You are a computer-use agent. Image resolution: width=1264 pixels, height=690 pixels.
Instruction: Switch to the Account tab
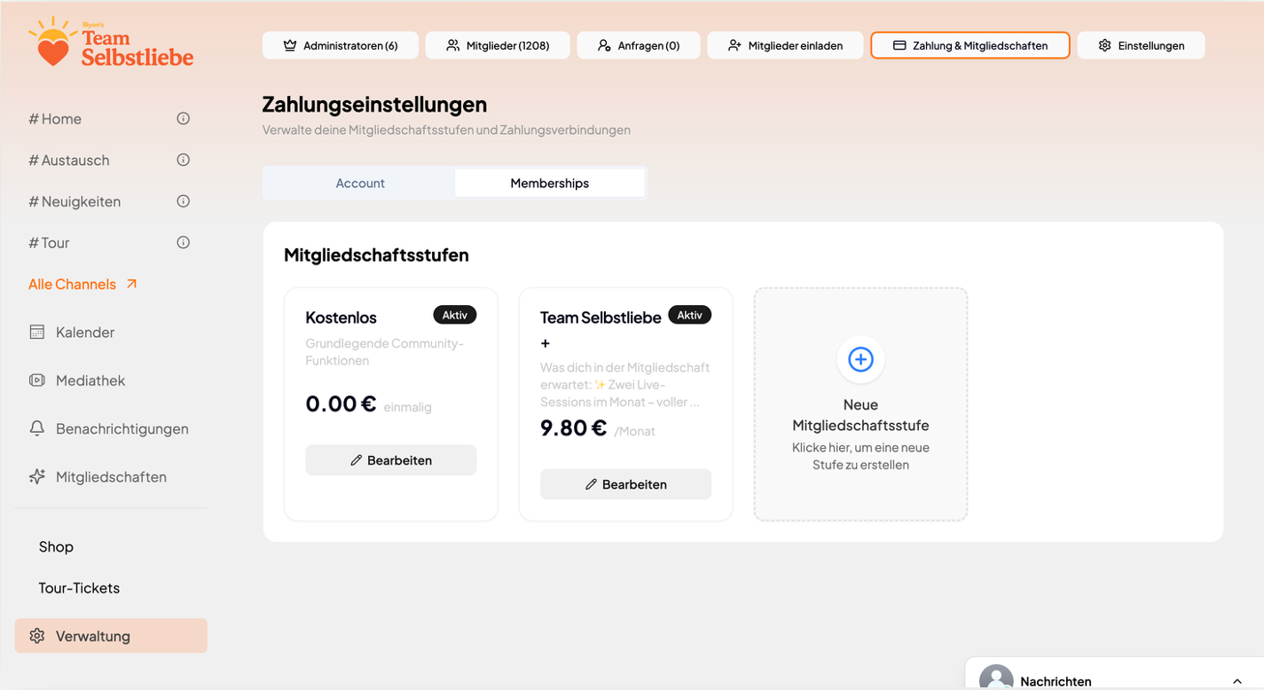click(x=360, y=183)
